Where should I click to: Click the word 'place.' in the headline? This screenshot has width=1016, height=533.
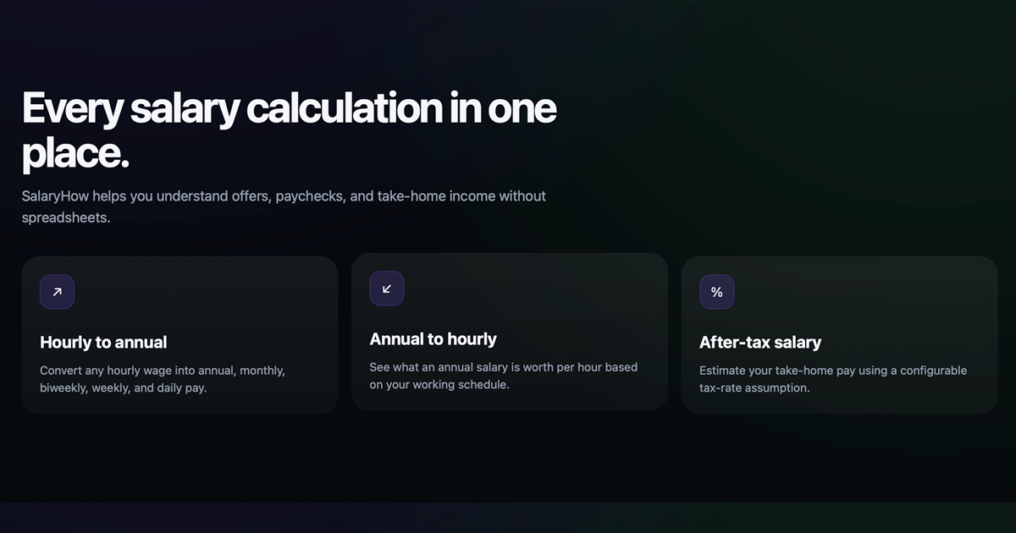pyautogui.click(x=75, y=153)
